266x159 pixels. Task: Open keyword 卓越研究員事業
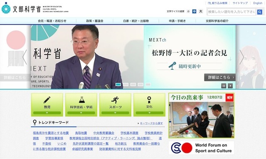click(x=82, y=149)
